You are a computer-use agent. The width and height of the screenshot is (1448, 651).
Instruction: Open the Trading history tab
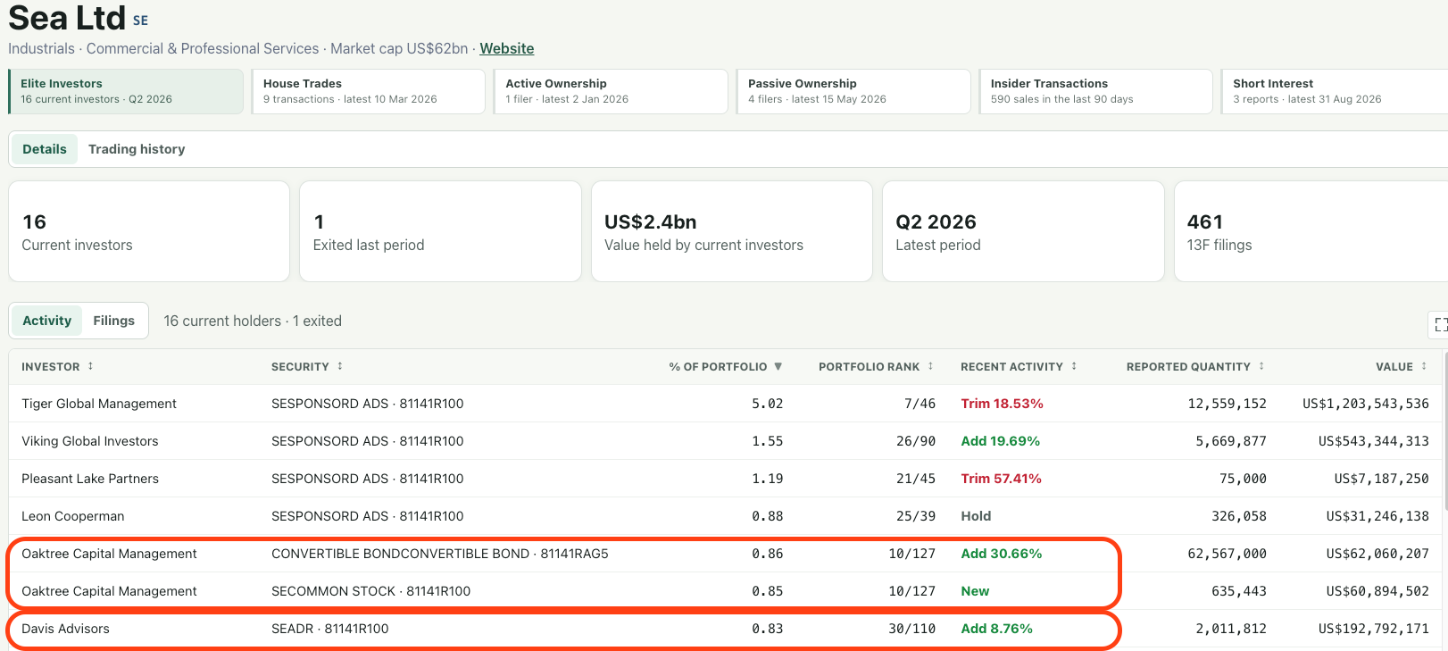137,149
